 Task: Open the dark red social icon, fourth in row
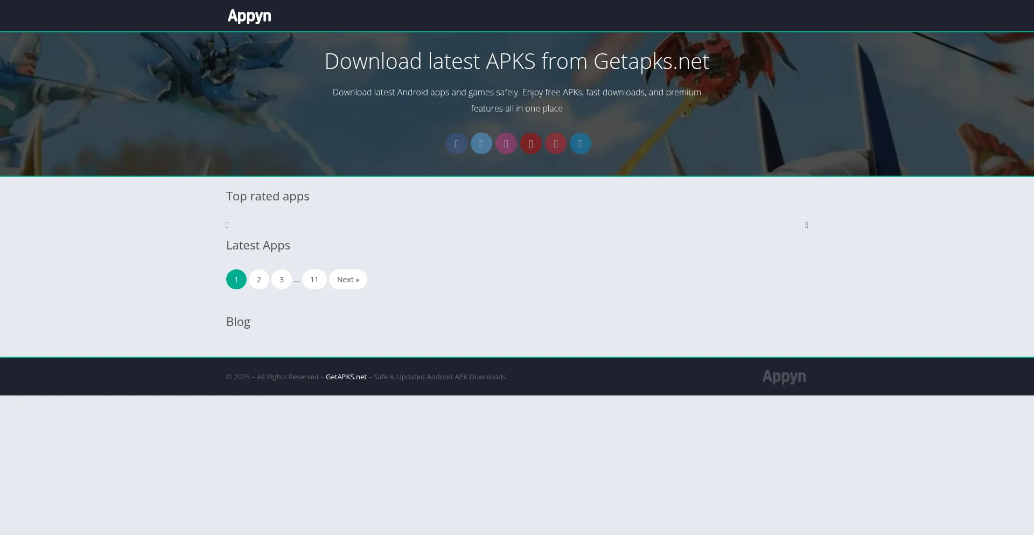531,144
